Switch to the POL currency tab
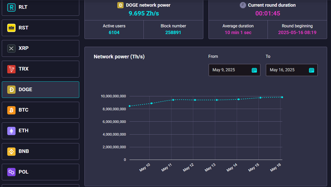The width and height of the screenshot is (331, 187). pyautogui.click(x=41, y=172)
